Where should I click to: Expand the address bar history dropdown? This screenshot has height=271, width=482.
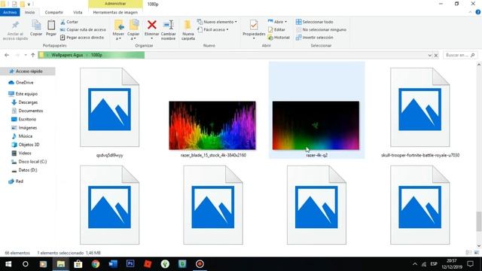429,55
